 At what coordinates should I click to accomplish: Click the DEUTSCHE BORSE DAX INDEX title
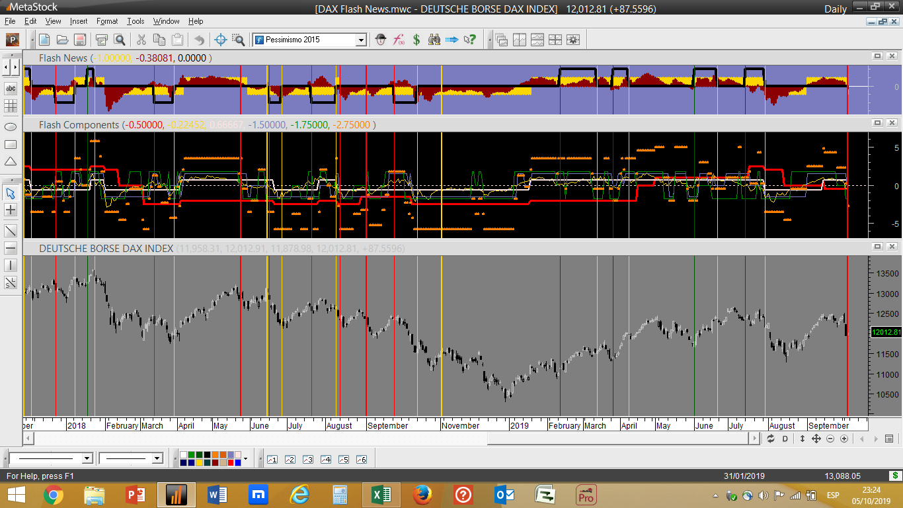(106, 248)
